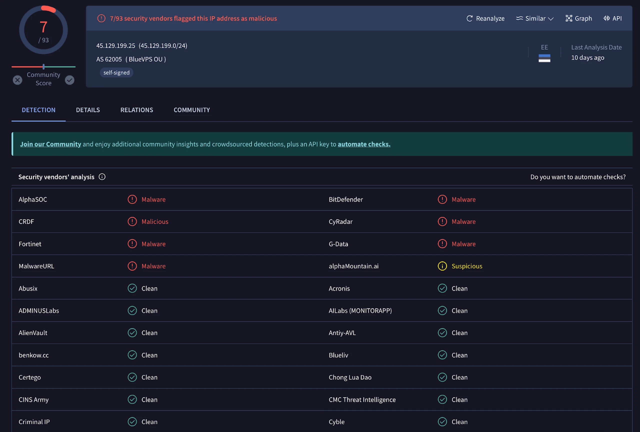This screenshot has width=640, height=432.
Task: Click the G-Data malware alert icon
Action: (x=442, y=244)
